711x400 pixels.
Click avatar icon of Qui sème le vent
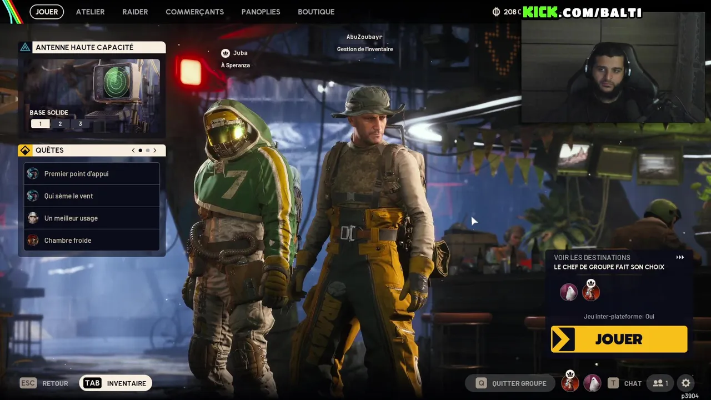click(33, 196)
